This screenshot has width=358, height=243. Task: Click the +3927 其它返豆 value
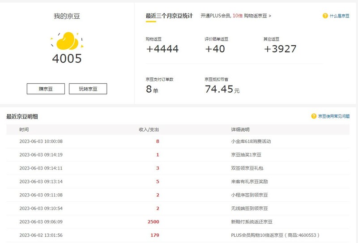(x=280, y=49)
